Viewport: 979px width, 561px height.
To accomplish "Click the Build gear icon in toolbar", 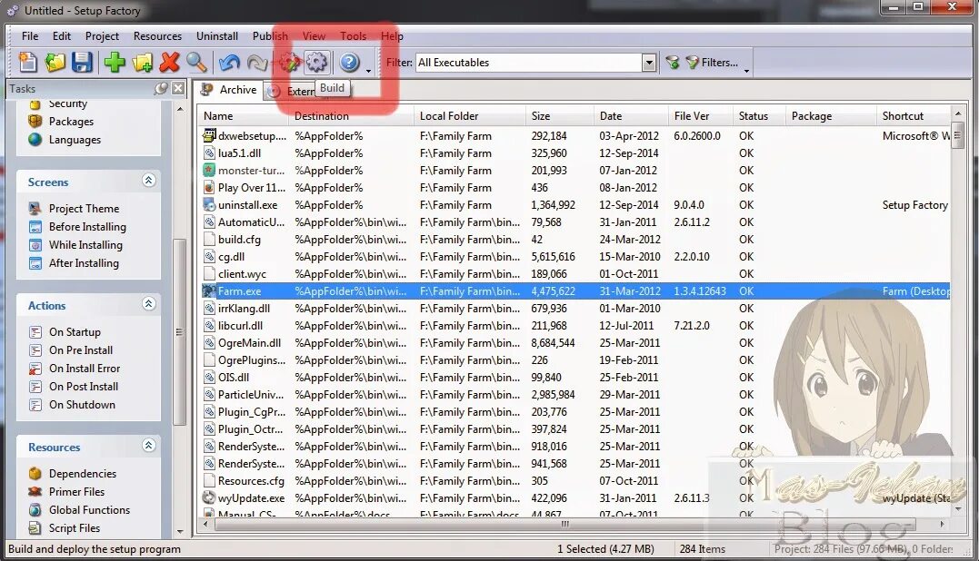I will [x=316, y=63].
